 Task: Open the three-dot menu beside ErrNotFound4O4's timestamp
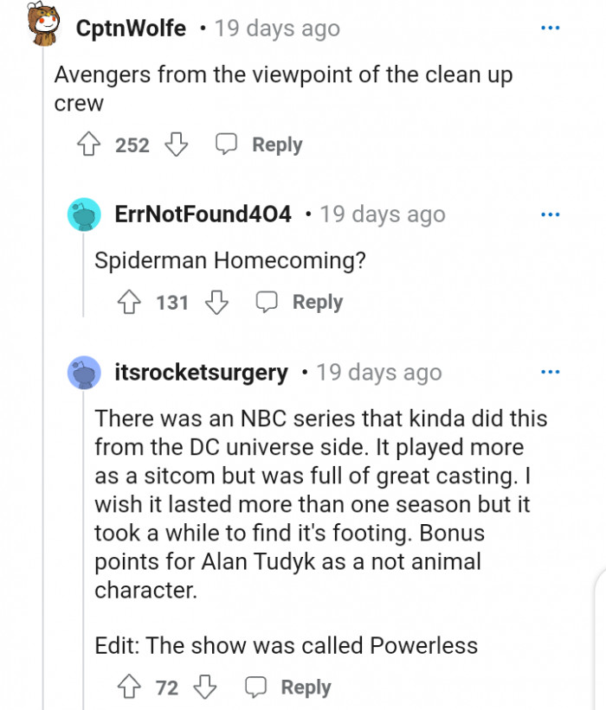tap(551, 214)
